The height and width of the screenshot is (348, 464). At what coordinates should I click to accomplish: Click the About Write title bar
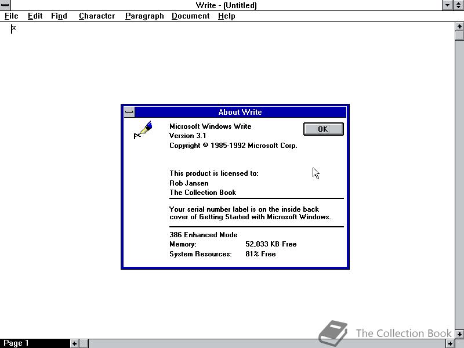[240, 112]
